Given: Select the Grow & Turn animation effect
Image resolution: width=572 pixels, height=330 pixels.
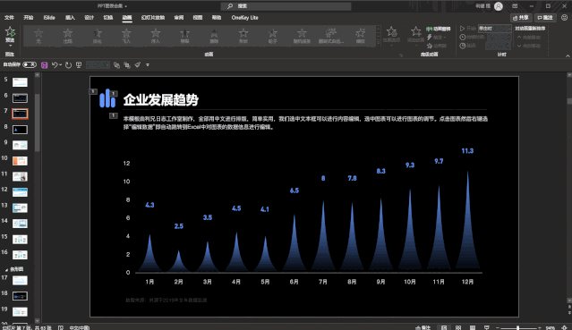Looking at the screenshot, I should [331, 36].
